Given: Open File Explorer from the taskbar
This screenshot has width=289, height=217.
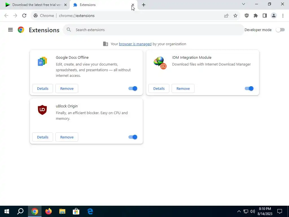Looking at the screenshot, I should (x=62, y=211).
